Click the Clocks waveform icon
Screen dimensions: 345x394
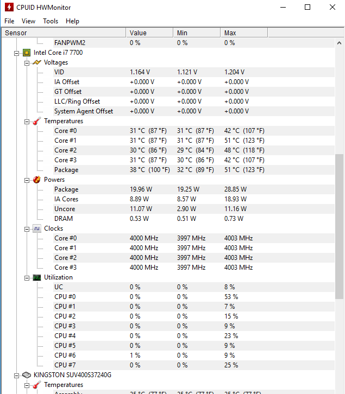coord(37,228)
